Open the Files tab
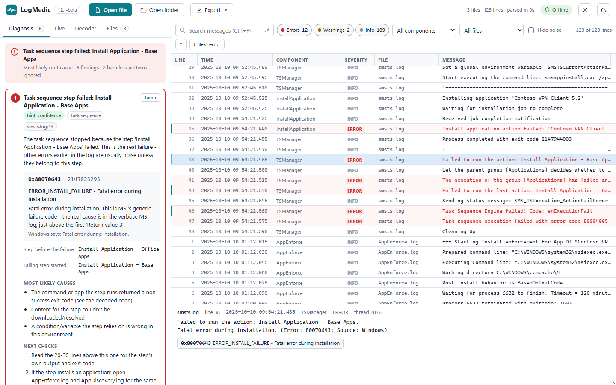Viewport: 616px width, 385px height. (x=117, y=29)
